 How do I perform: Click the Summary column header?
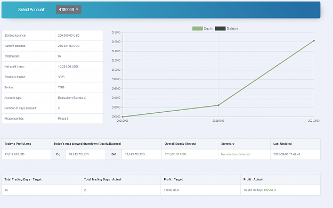228,144
